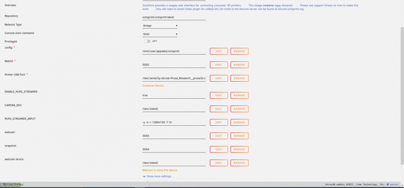Edit the webcam port setting
This screenshot has height=188, width=404.
[x=219, y=136]
